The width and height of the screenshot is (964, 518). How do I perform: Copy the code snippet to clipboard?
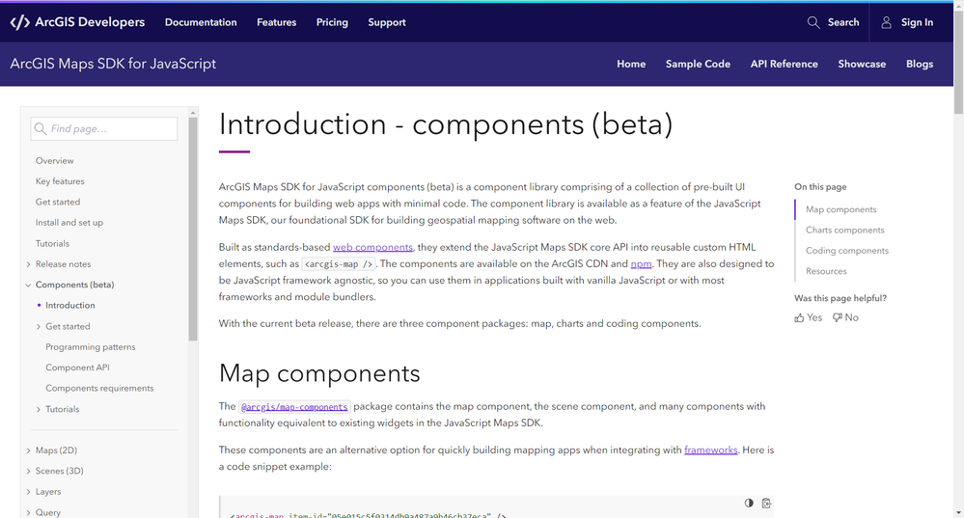click(x=766, y=503)
